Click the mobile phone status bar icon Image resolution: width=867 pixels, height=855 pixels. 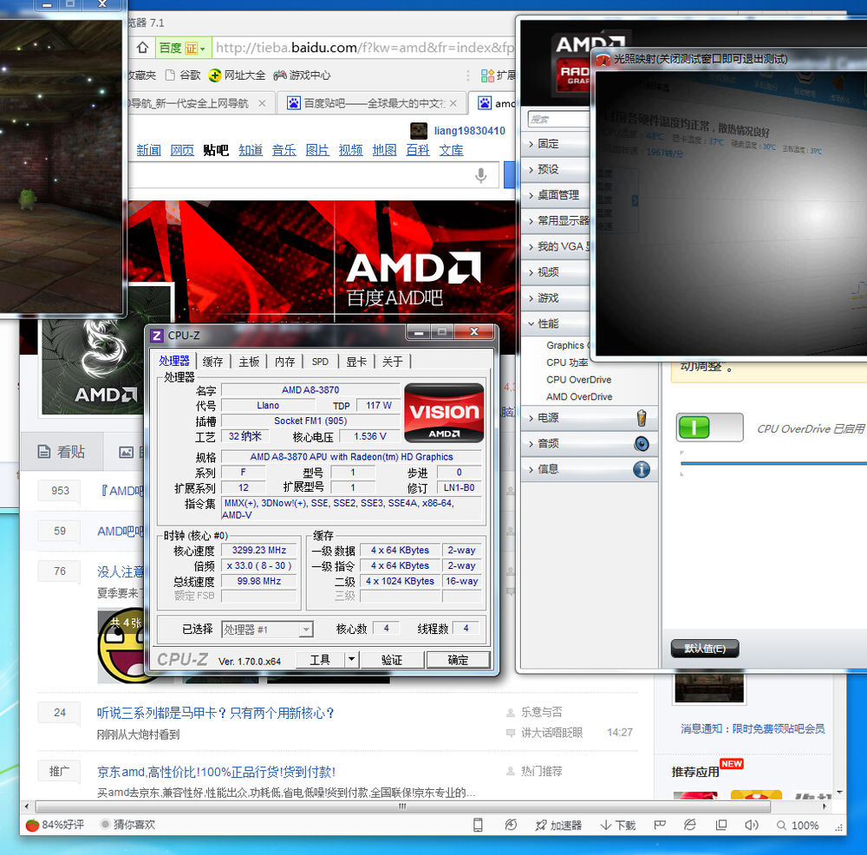[x=478, y=826]
